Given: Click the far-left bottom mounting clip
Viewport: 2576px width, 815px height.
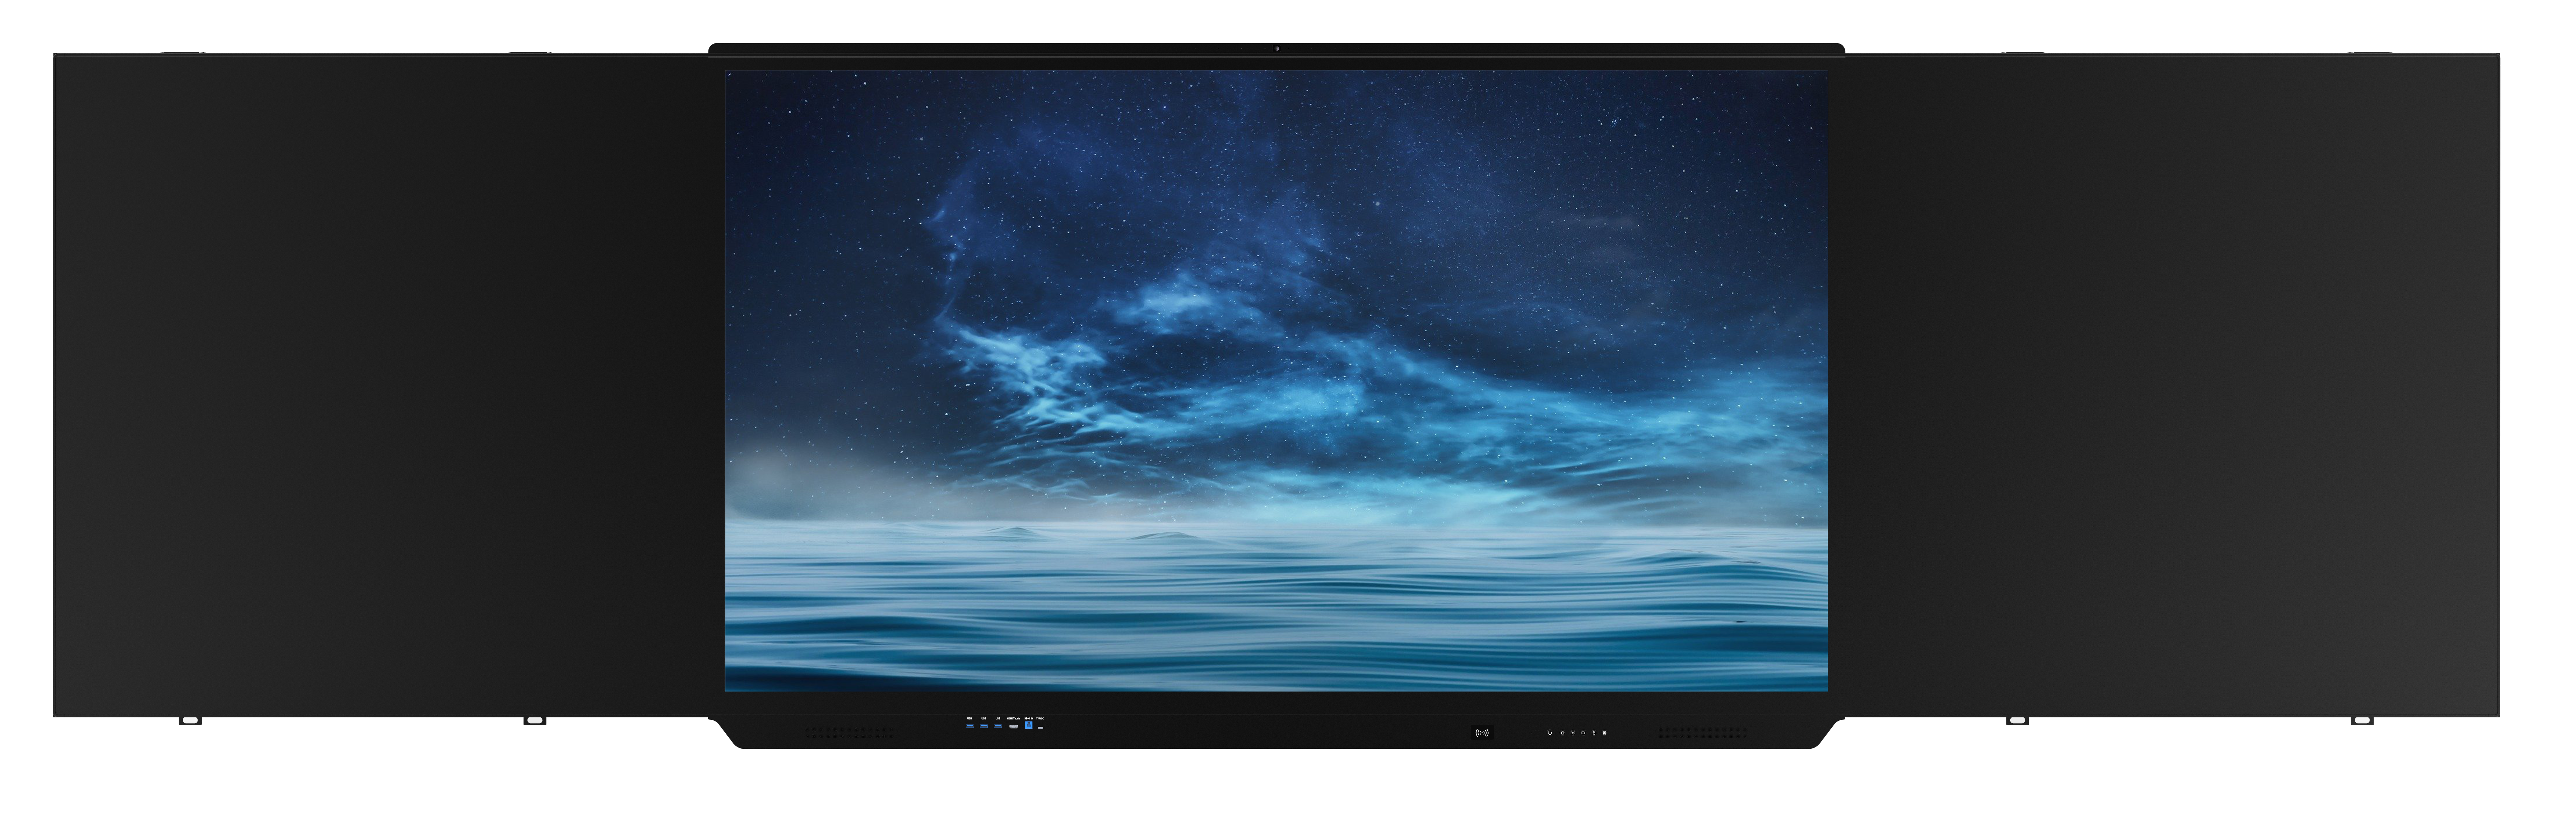Looking at the screenshot, I should [x=190, y=720].
